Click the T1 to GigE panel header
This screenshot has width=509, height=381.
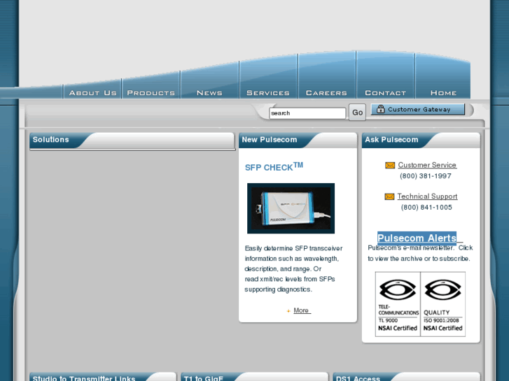[x=254, y=377]
